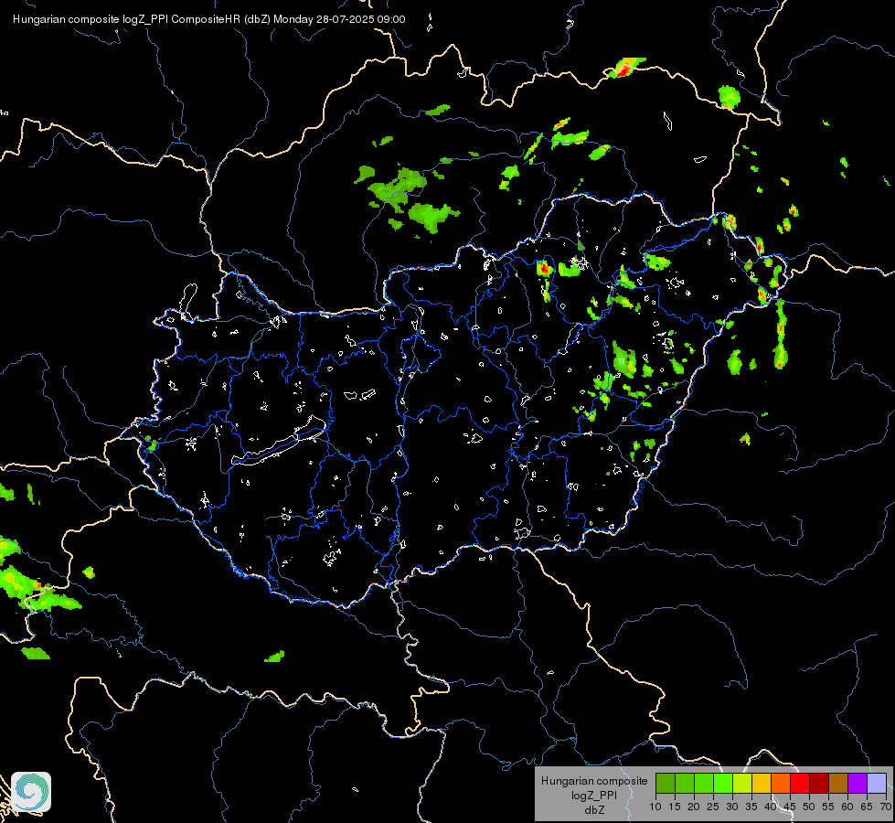Click the "Monday 28-07-2025 09:00" timestamp in the title

[x=339, y=19]
